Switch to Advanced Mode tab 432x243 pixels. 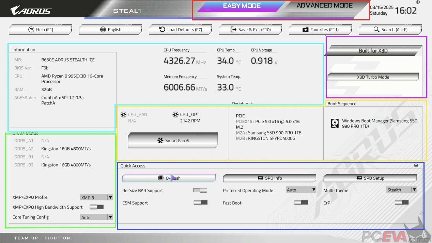tap(324, 6)
